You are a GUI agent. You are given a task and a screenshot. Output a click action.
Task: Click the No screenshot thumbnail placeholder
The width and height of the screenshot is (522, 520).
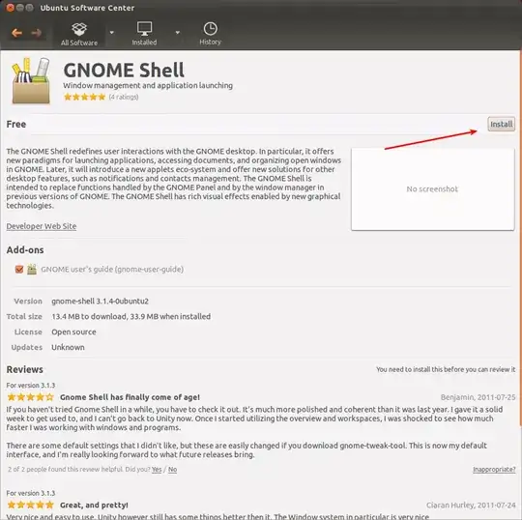point(432,189)
